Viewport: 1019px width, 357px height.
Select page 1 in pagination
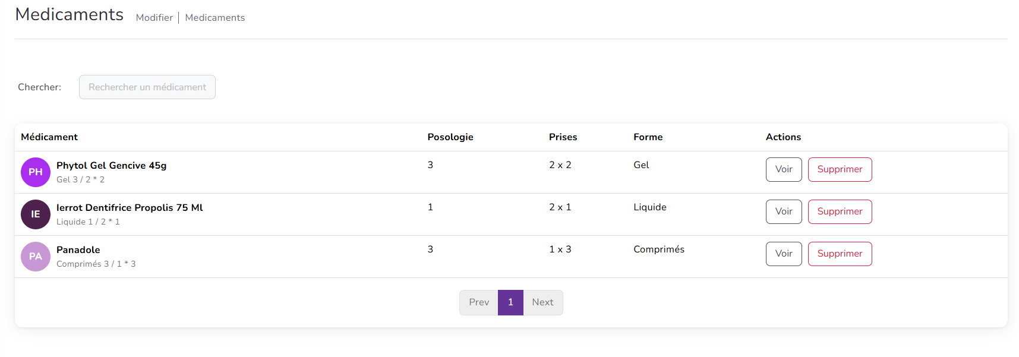click(x=510, y=302)
